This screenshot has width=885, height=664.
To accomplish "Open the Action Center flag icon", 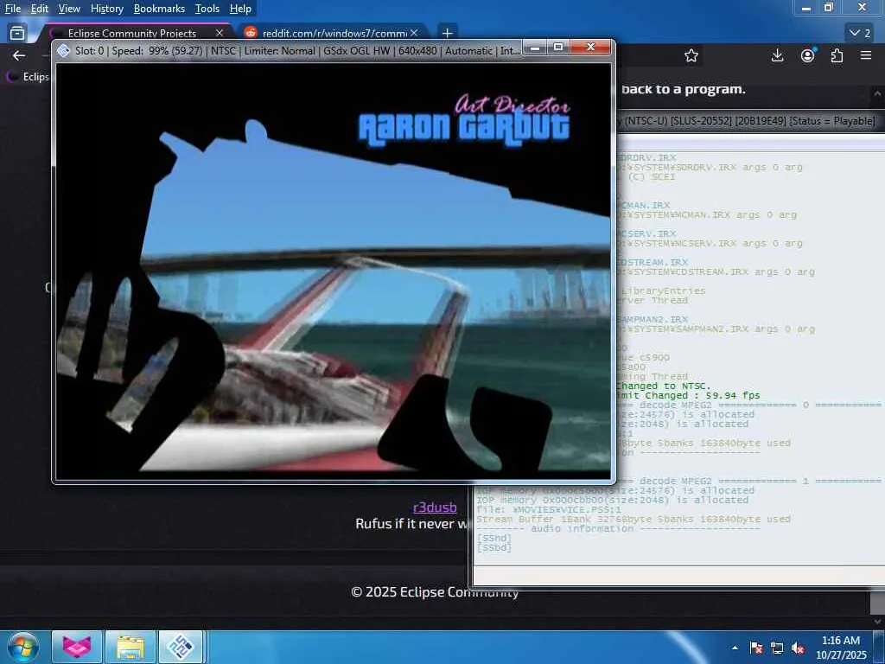I will 756,648.
